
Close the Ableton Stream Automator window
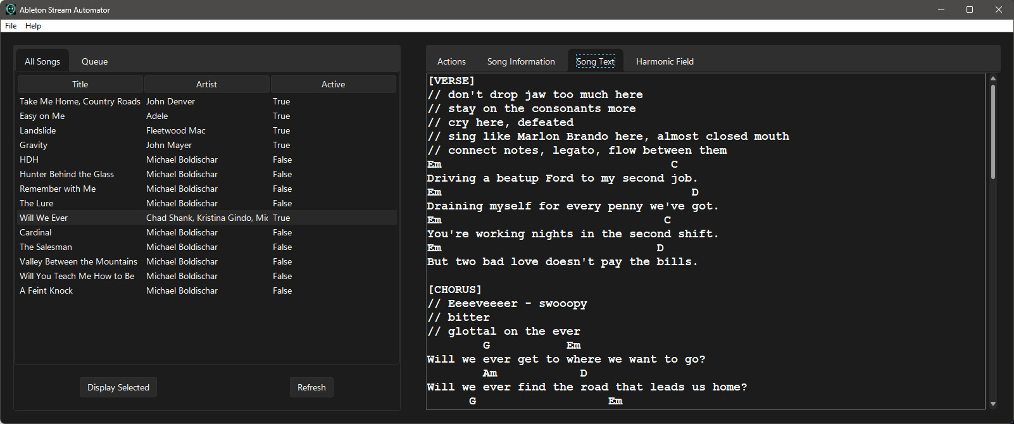click(999, 9)
